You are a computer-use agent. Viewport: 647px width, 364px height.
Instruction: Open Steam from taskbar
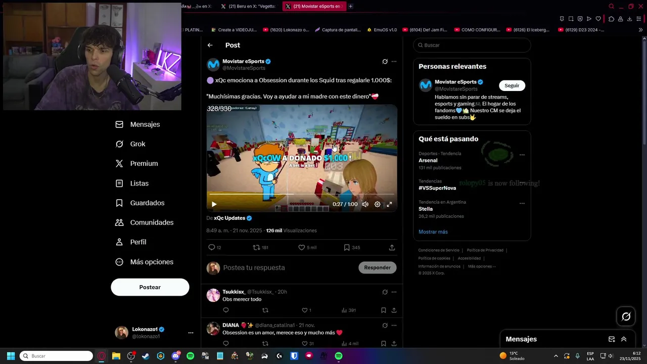tap(146, 356)
